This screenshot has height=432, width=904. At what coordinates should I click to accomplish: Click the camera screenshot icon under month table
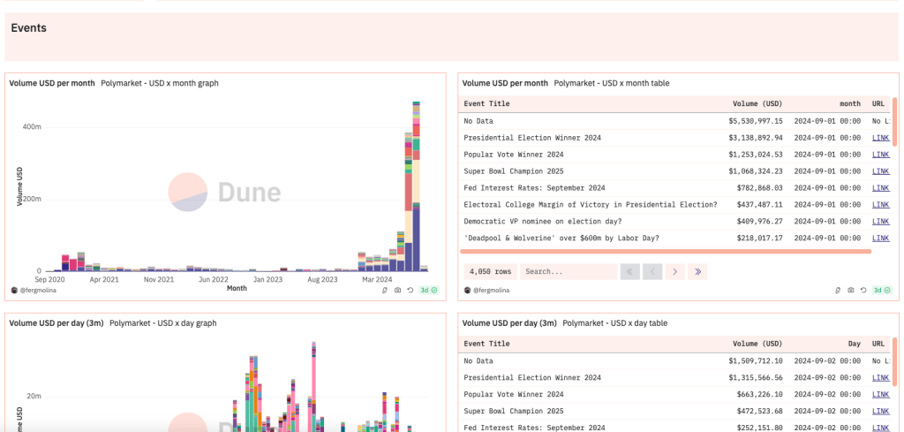click(850, 290)
